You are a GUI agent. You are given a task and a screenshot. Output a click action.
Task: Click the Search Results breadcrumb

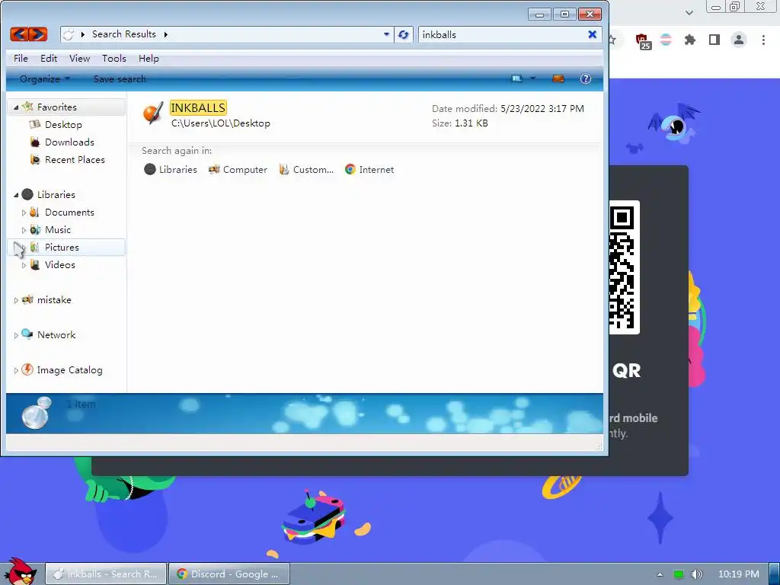(x=124, y=34)
